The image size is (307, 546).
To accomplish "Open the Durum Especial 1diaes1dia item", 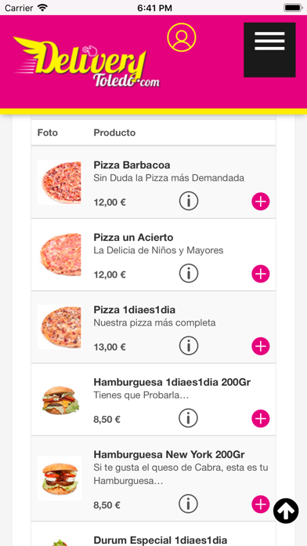I will click(x=161, y=541).
